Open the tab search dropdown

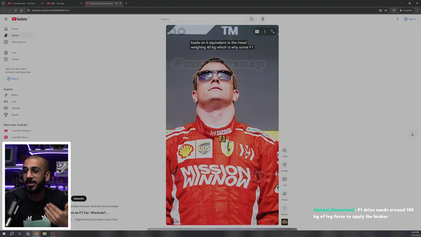click(x=3, y=3)
